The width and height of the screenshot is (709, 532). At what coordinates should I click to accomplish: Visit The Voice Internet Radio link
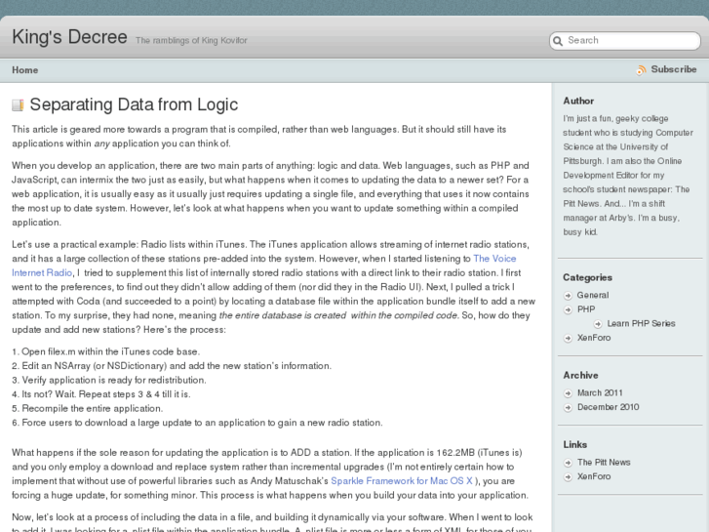(496, 259)
